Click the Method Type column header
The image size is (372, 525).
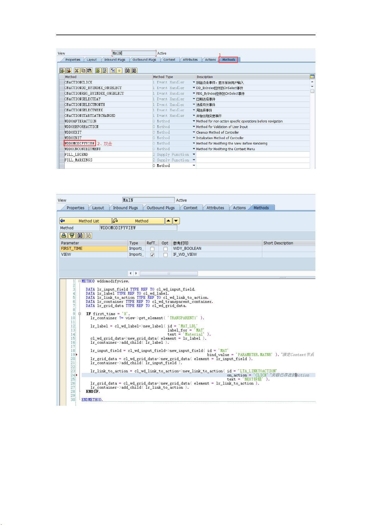coord(174,77)
